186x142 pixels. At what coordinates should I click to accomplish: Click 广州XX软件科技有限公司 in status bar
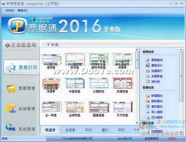[x=77, y=139]
